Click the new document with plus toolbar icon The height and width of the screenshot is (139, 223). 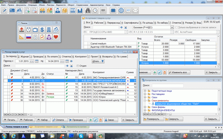point(27,11)
